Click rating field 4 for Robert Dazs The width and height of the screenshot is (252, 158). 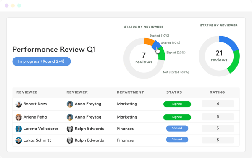[x=218, y=104]
